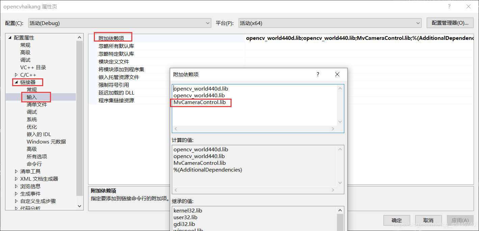Click user32.lib in 继承的值 list

click(x=185, y=217)
